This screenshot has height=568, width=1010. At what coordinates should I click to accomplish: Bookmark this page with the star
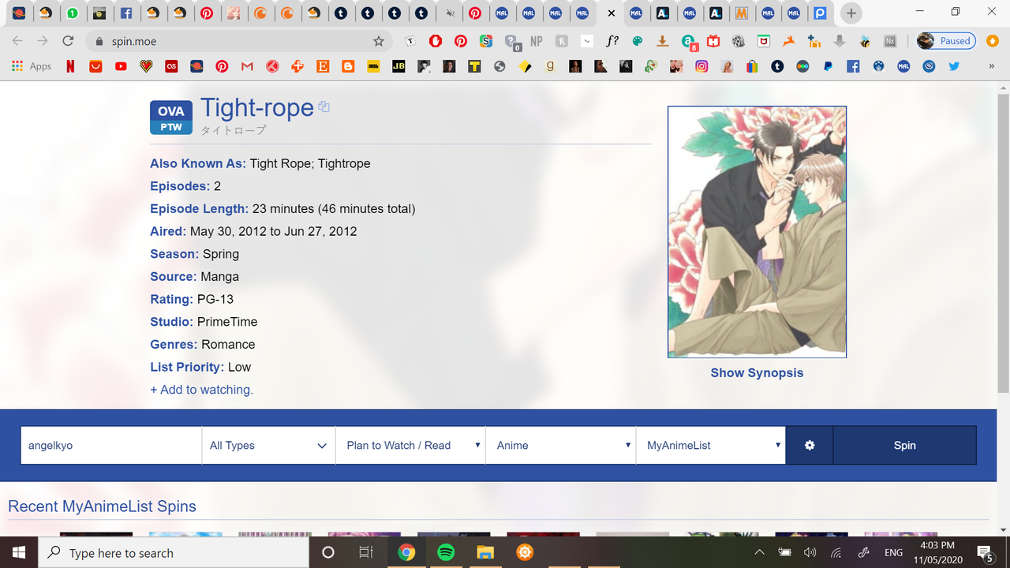pyautogui.click(x=379, y=41)
